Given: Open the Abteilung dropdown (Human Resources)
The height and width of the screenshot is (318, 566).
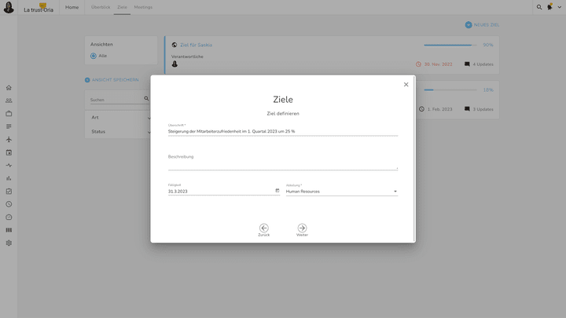Looking at the screenshot, I should point(341,192).
